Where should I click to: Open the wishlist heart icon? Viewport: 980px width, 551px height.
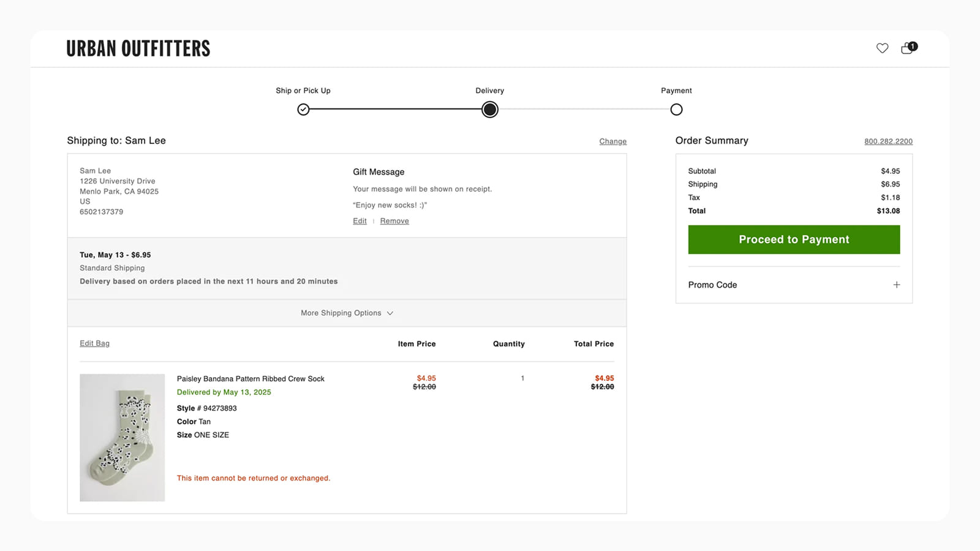(882, 48)
